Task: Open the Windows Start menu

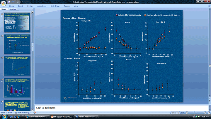Action: point(4,116)
